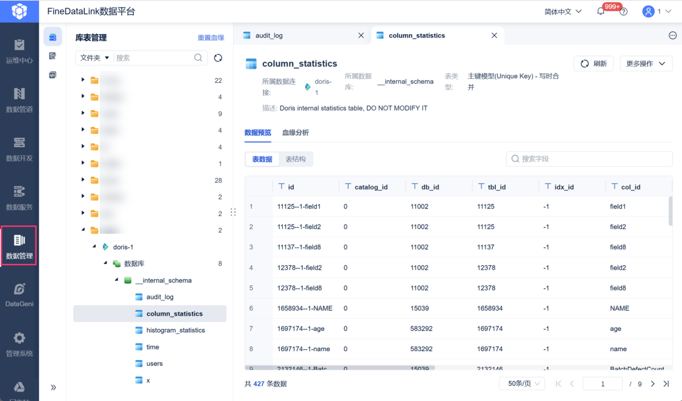Open the 运维中心 sidebar module
The image size is (682, 401).
(19, 51)
